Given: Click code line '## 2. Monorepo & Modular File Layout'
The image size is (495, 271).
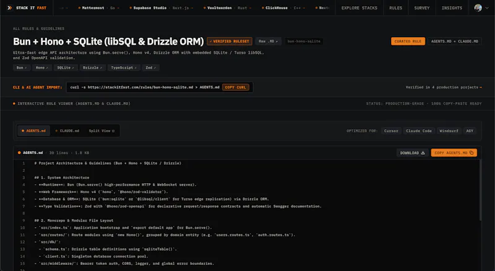Looking at the screenshot, I should click(x=74, y=220).
